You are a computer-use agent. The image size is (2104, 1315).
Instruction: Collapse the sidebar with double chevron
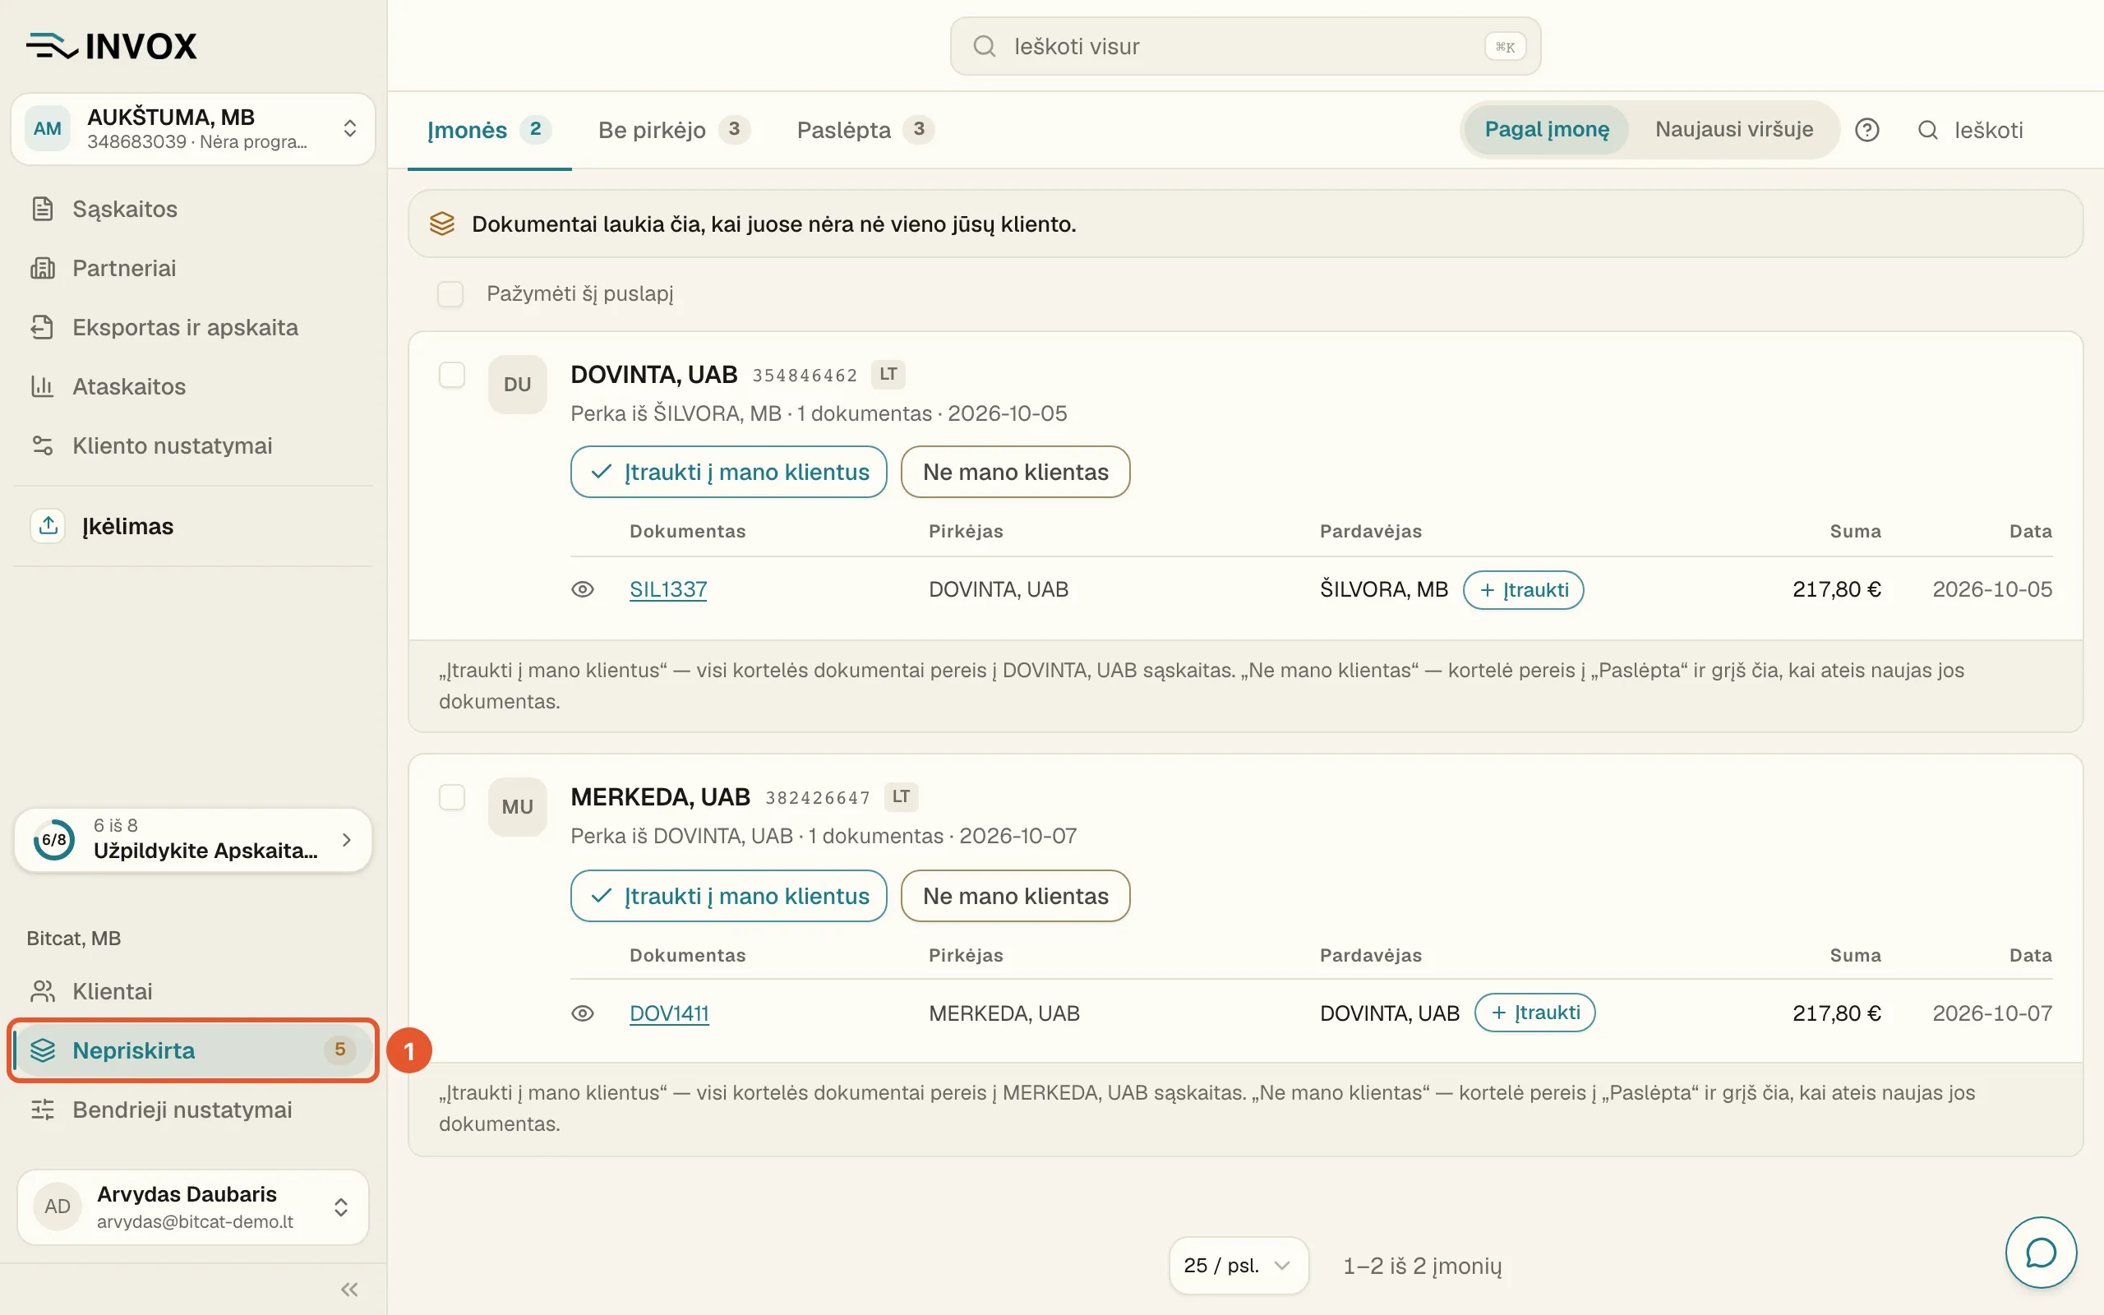click(x=349, y=1289)
